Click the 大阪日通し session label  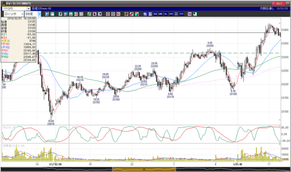point(267,8)
